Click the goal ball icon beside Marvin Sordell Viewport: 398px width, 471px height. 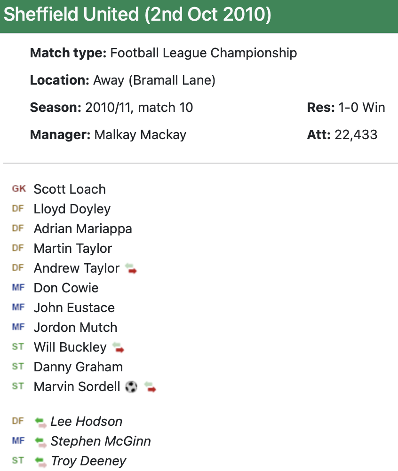[x=131, y=387]
